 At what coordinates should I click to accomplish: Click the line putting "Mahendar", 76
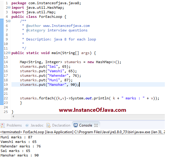point(50,76)
